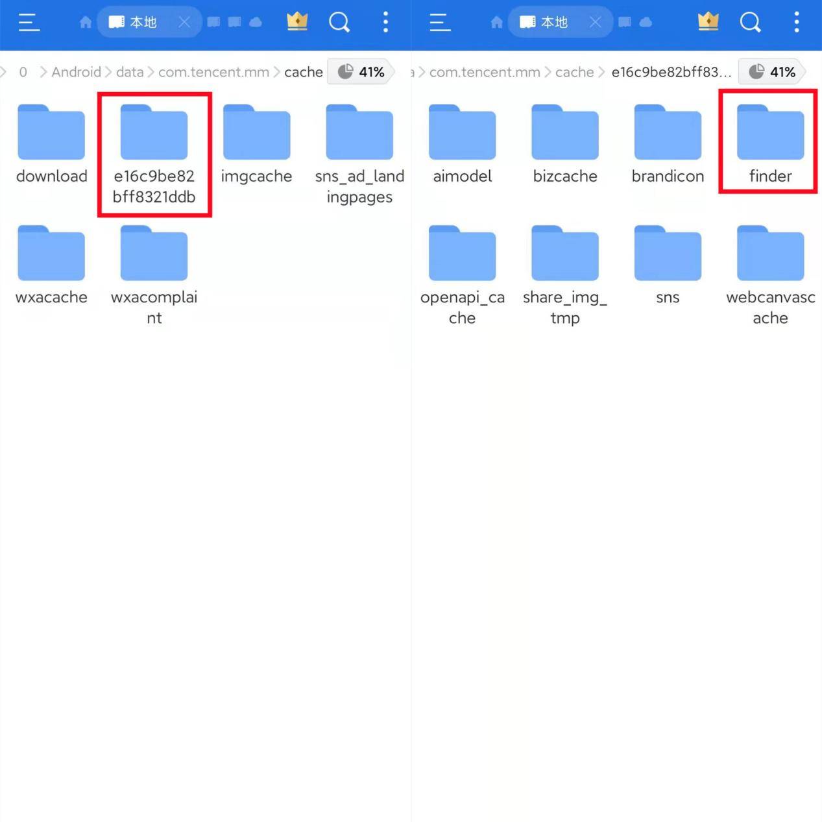The image size is (822, 822).
Task: Open storage usage 41% in left pane
Action: [x=361, y=71]
